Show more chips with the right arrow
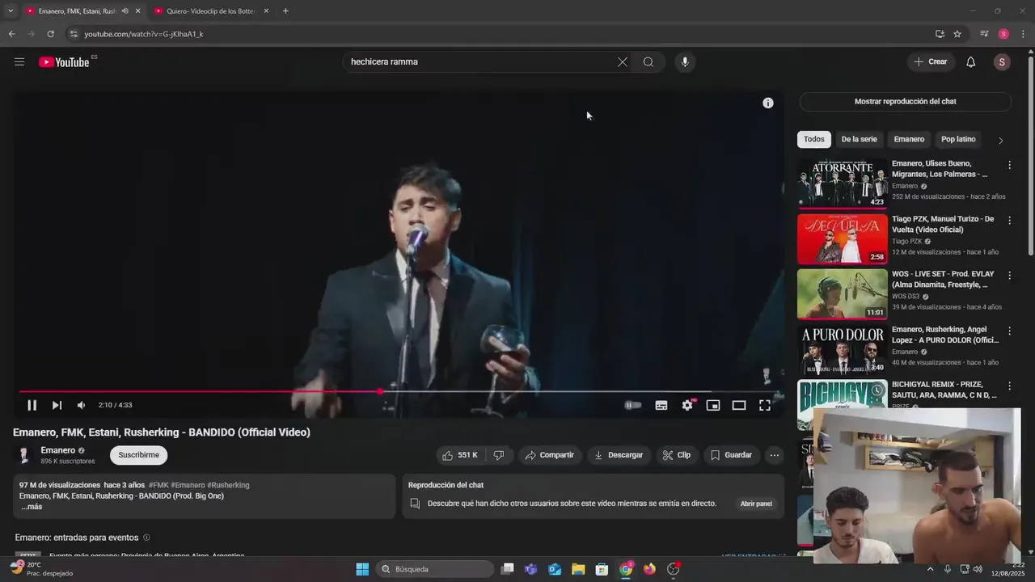 point(1000,140)
